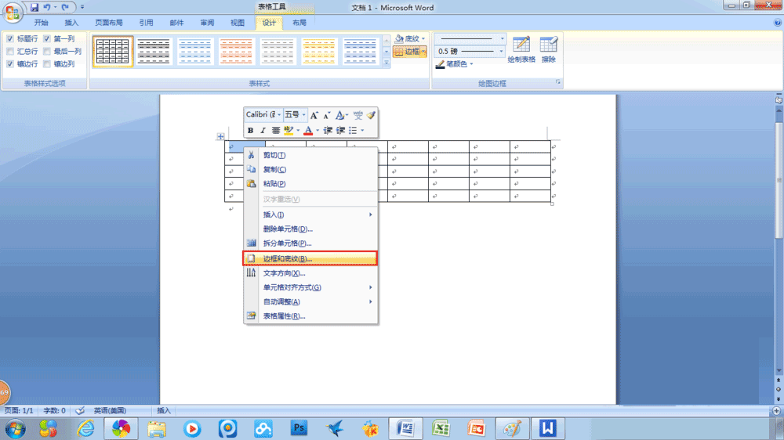This screenshot has width=784, height=440.
Task: Click the Office button
Action: tap(12, 12)
